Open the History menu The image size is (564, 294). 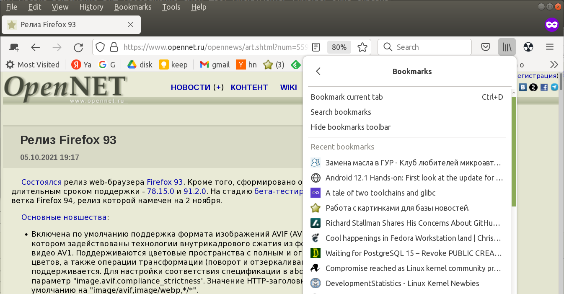coord(91,7)
